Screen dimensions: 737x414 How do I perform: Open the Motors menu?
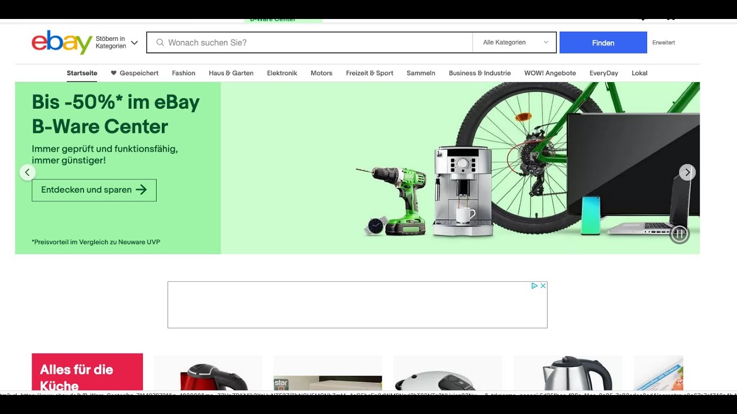pos(321,73)
